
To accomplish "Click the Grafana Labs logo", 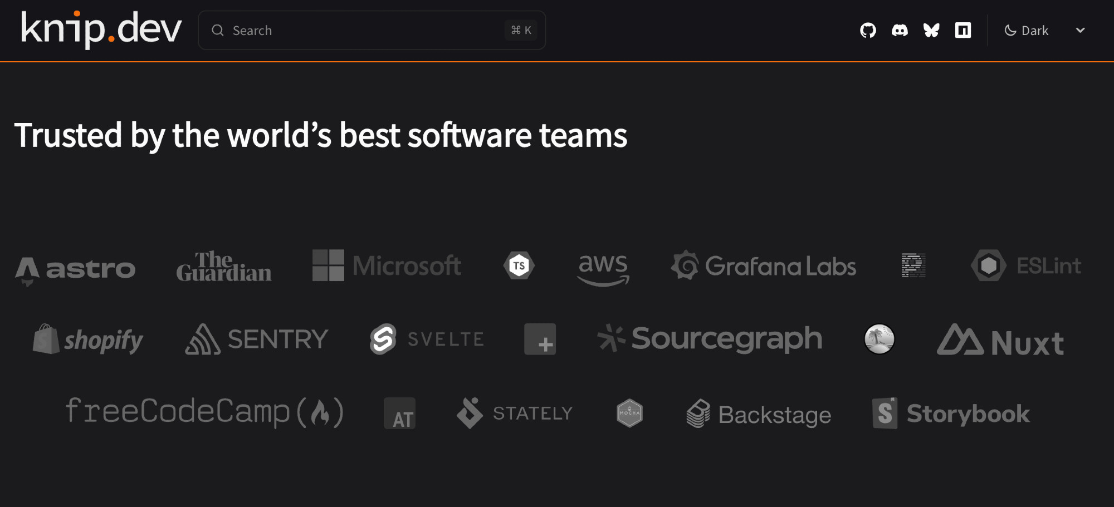I will tap(764, 265).
